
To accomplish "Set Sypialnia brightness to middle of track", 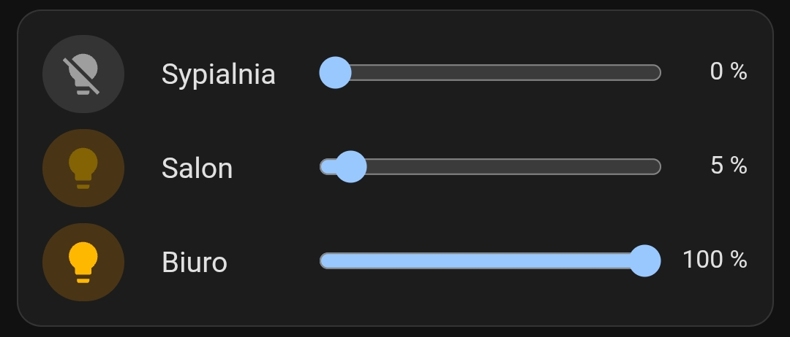I will click(490, 73).
